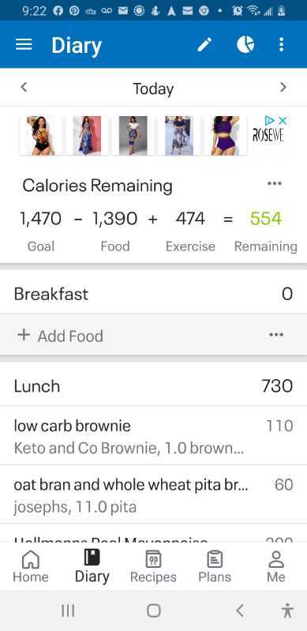This screenshot has width=307, height=631.
Task: Open the low carb brownie entry
Action: click(x=153, y=436)
